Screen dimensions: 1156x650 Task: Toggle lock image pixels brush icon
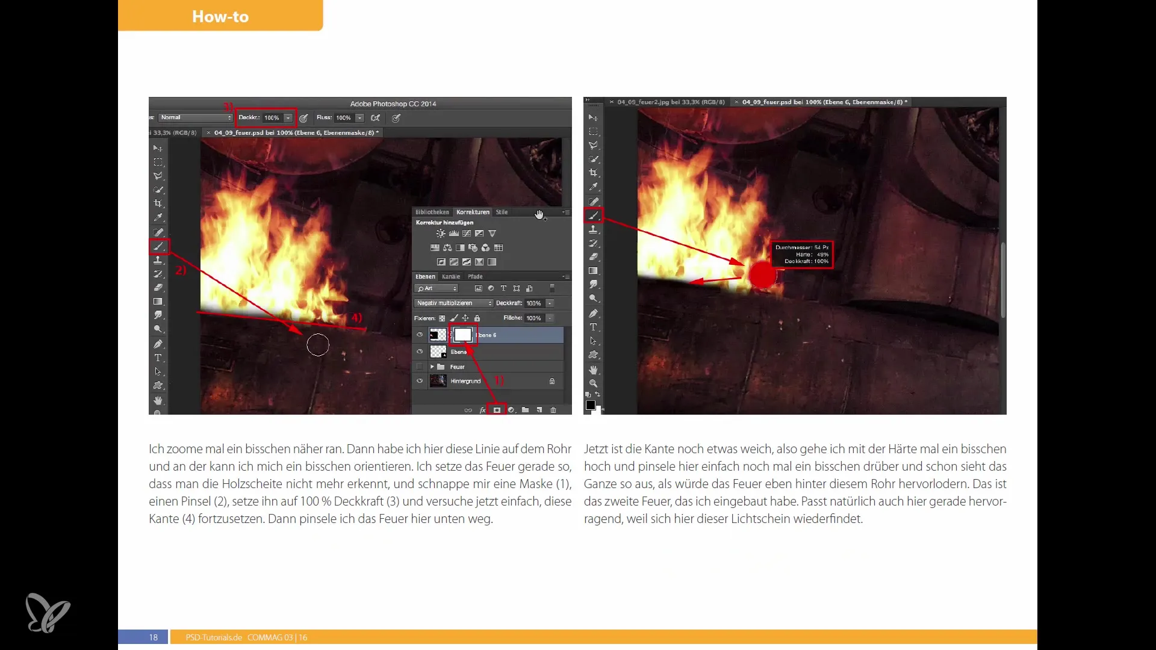(454, 318)
